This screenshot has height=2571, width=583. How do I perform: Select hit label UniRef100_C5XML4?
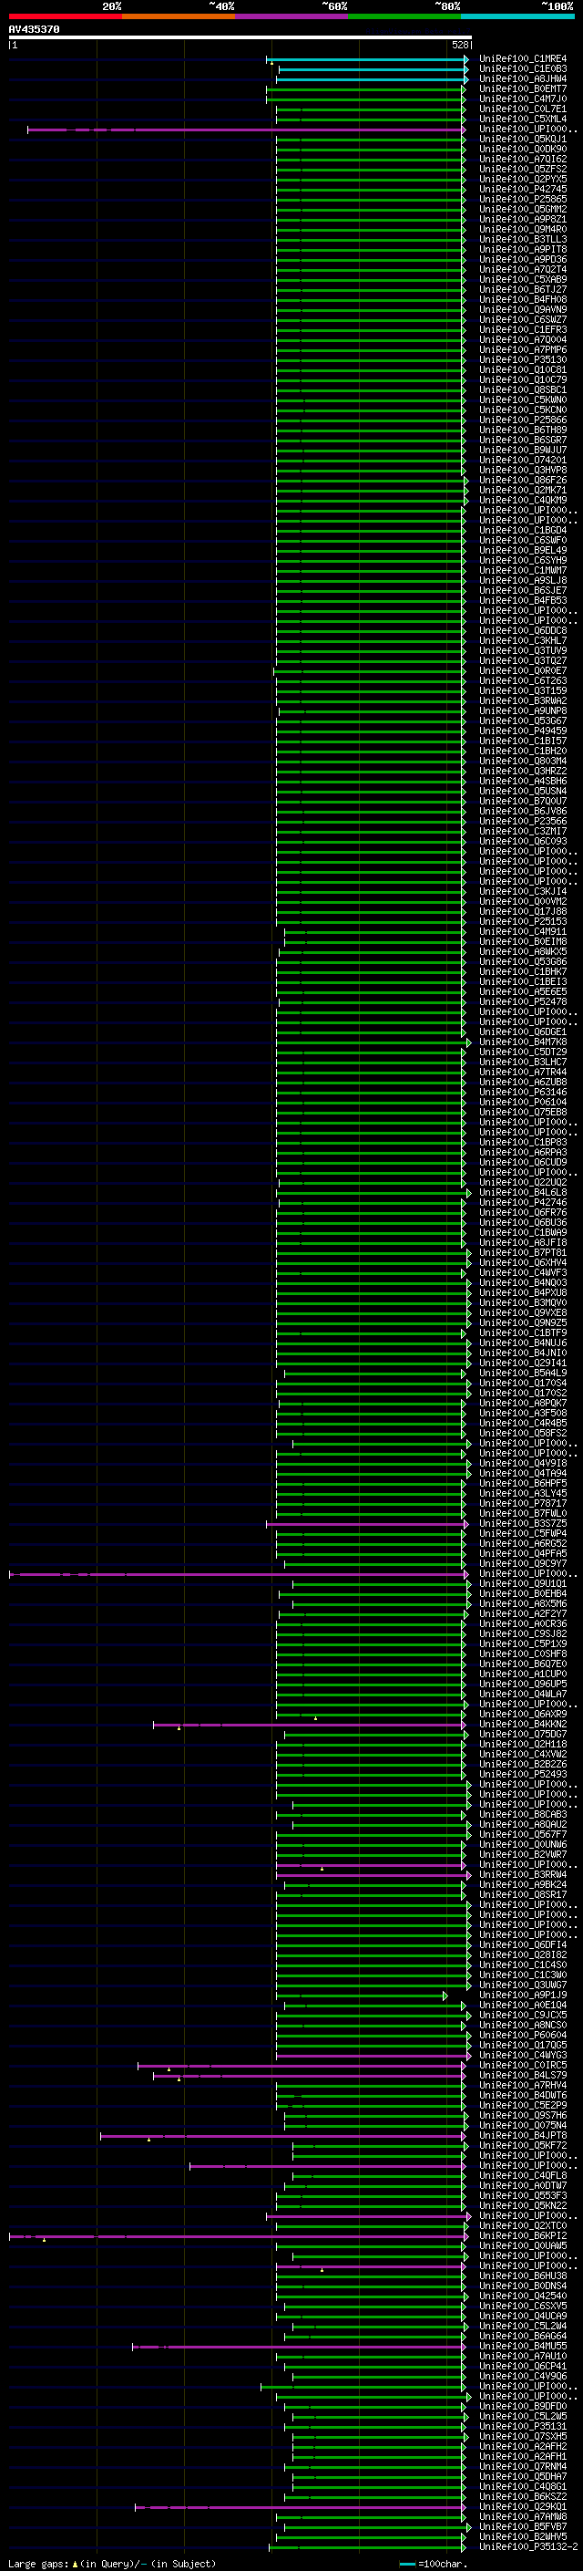pyautogui.click(x=522, y=119)
